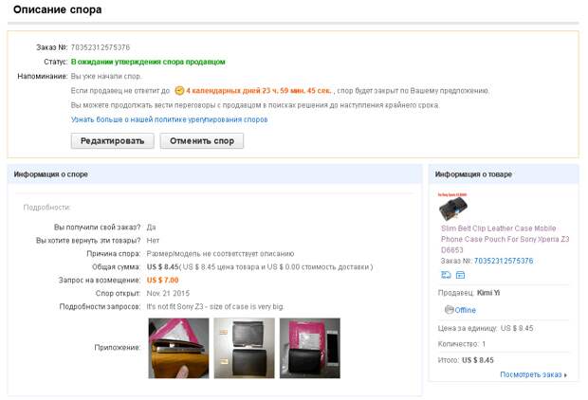Click the Offline seller status link
The image size is (588, 400).
click(465, 310)
